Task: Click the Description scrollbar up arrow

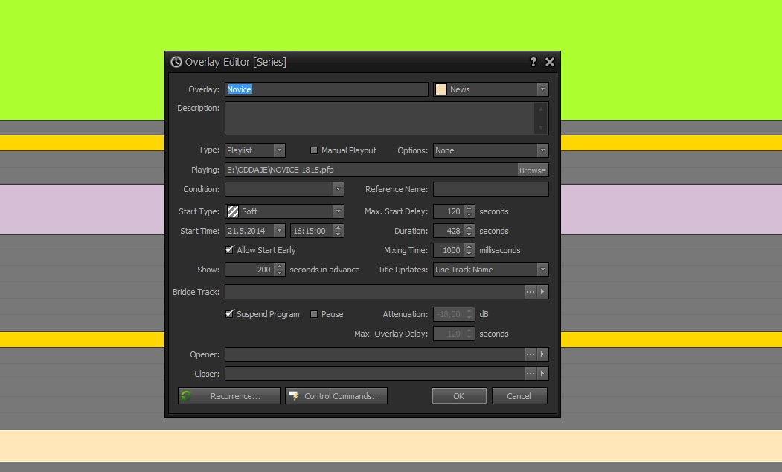Action: [541, 109]
